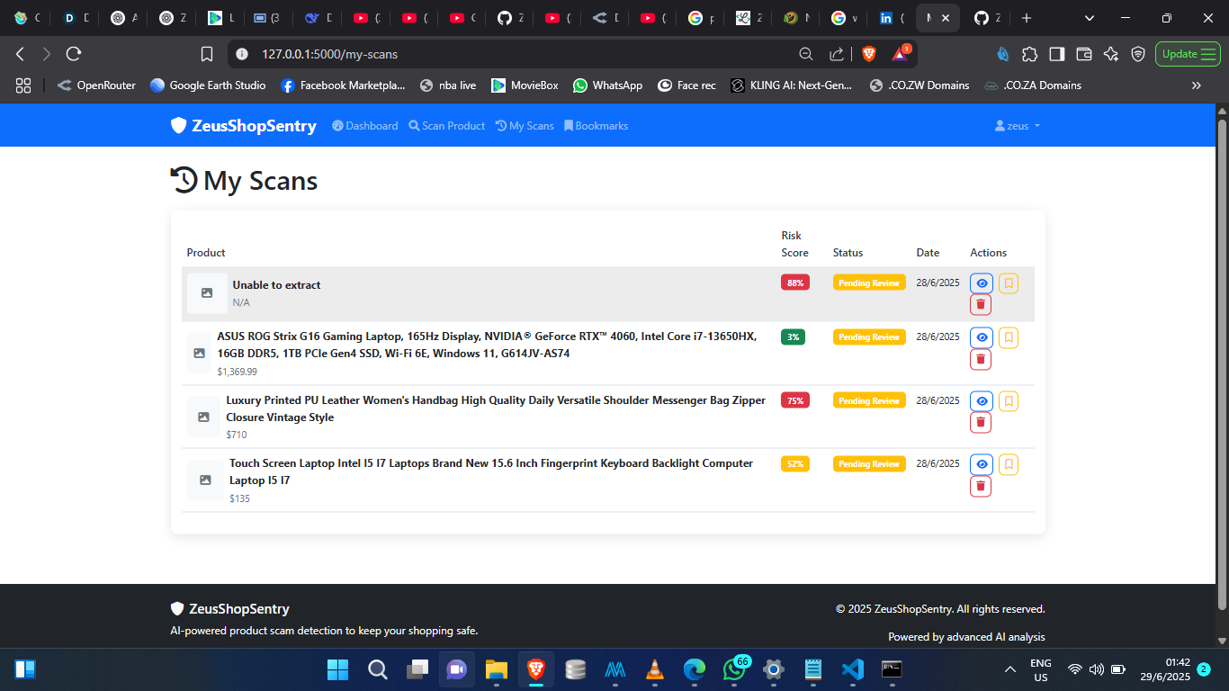This screenshot has height=691, width=1229.
Task: Click the browser Update button
Action: pyautogui.click(x=1188, y=54)
